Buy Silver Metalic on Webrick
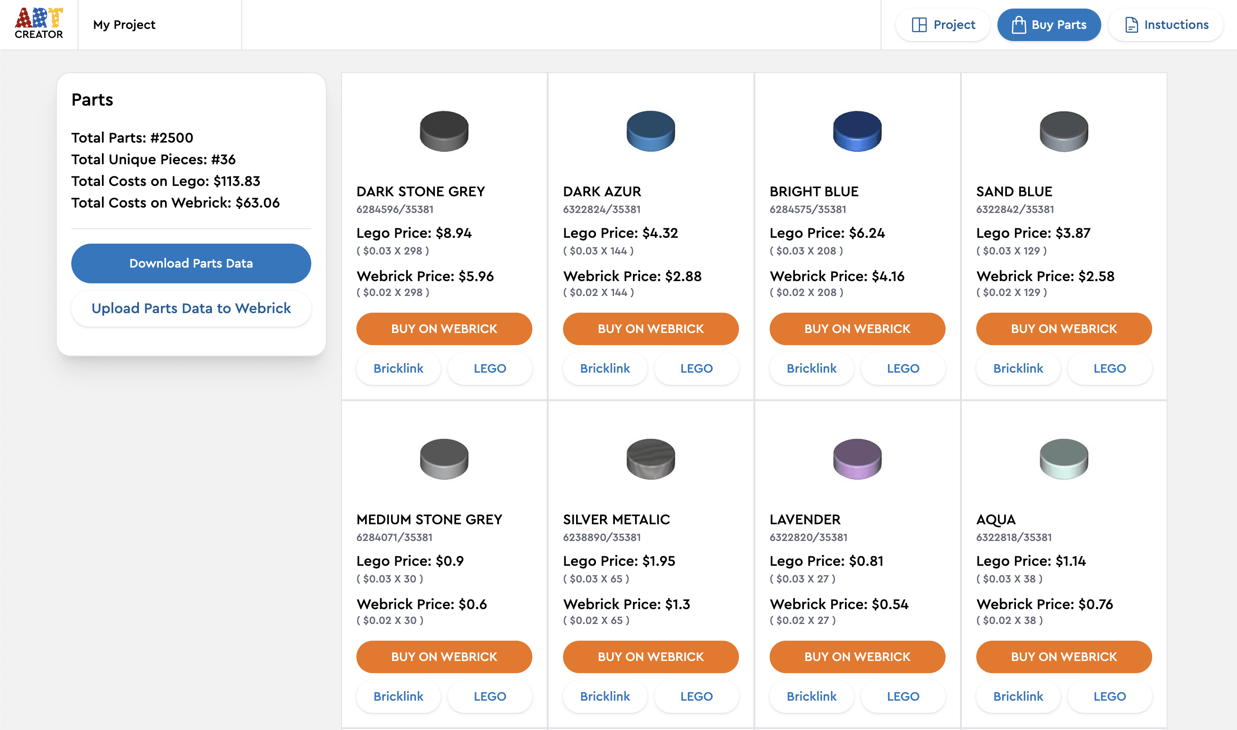This screenshot has height=730, width=1237. (x=651, y=657)
